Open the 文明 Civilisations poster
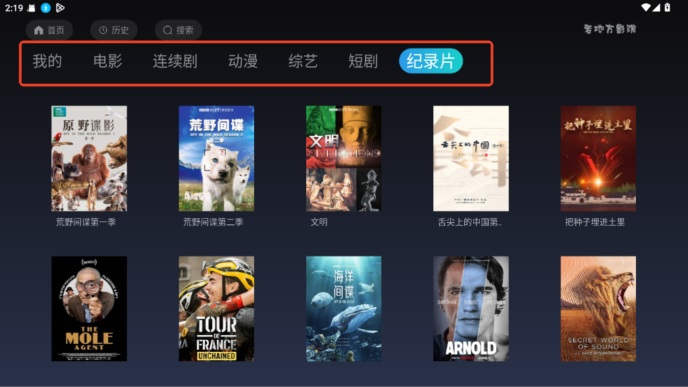 pos(343,158)
